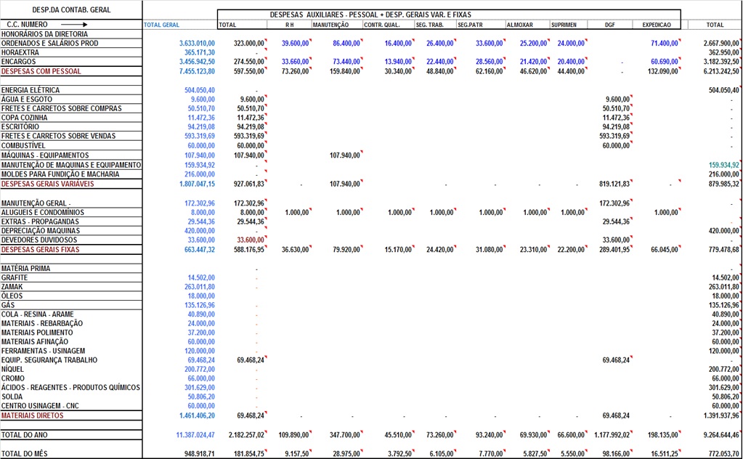Click the 'MATERIAIS - REBARBAÇÃO' row label

pos(42,323)
